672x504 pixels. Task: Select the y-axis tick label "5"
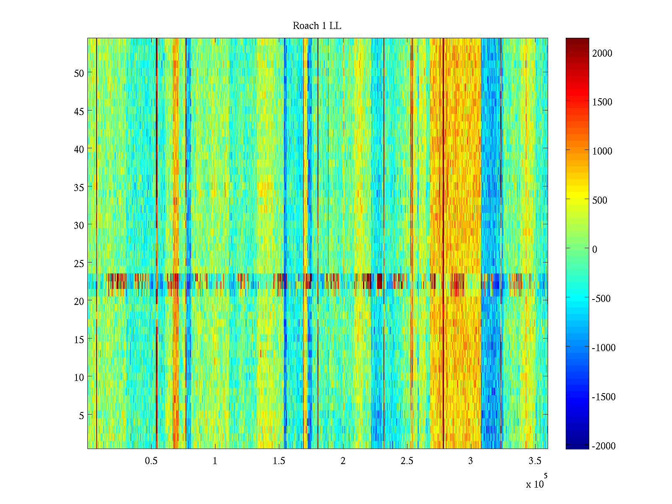pos(81,415)
